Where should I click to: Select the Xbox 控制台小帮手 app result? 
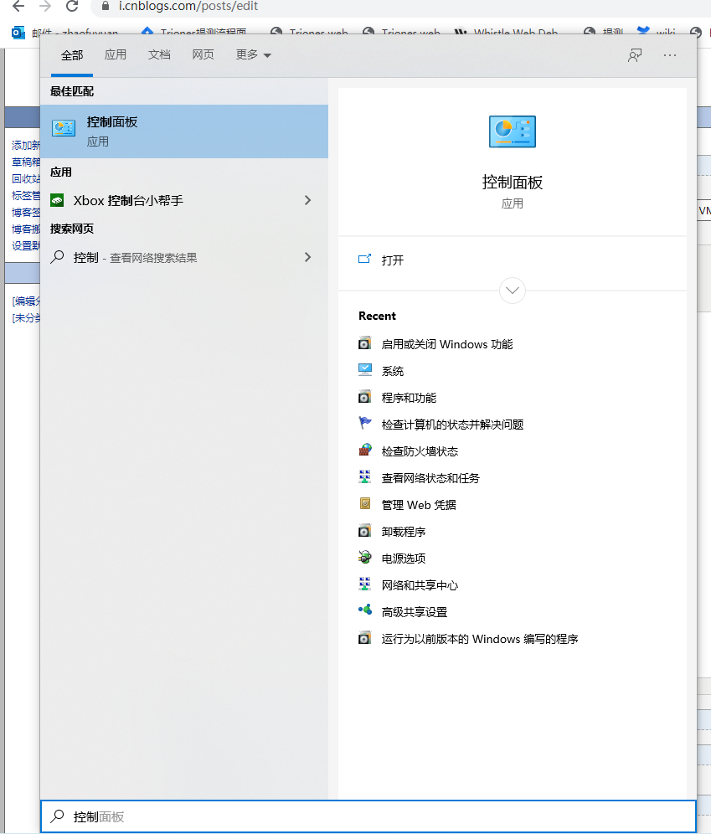[184, 200]
